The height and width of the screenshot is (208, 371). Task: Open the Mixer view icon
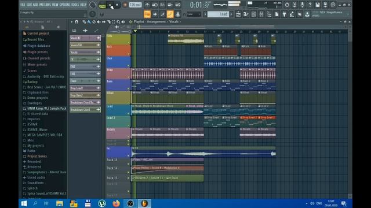(x=261, y=14)
